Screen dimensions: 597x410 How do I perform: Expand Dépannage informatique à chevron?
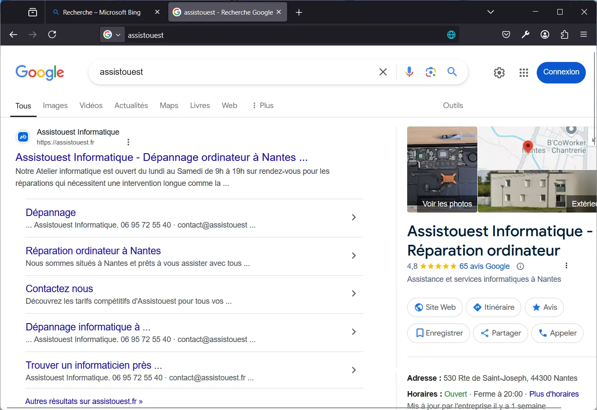click(x=354, y=332)
